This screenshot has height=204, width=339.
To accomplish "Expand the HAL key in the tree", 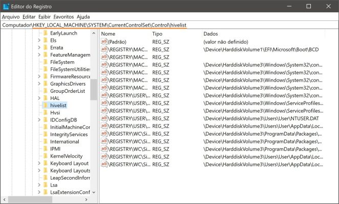I will click(39, 98).
